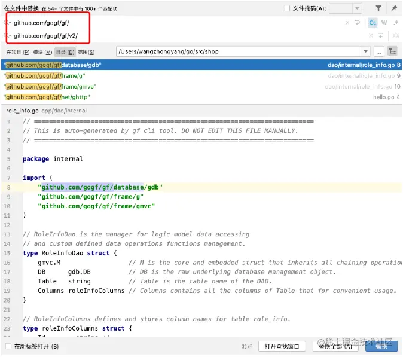Toggle W whole words option
The height and width of the screenshot is (357, 403).
[x=384, y=23]
